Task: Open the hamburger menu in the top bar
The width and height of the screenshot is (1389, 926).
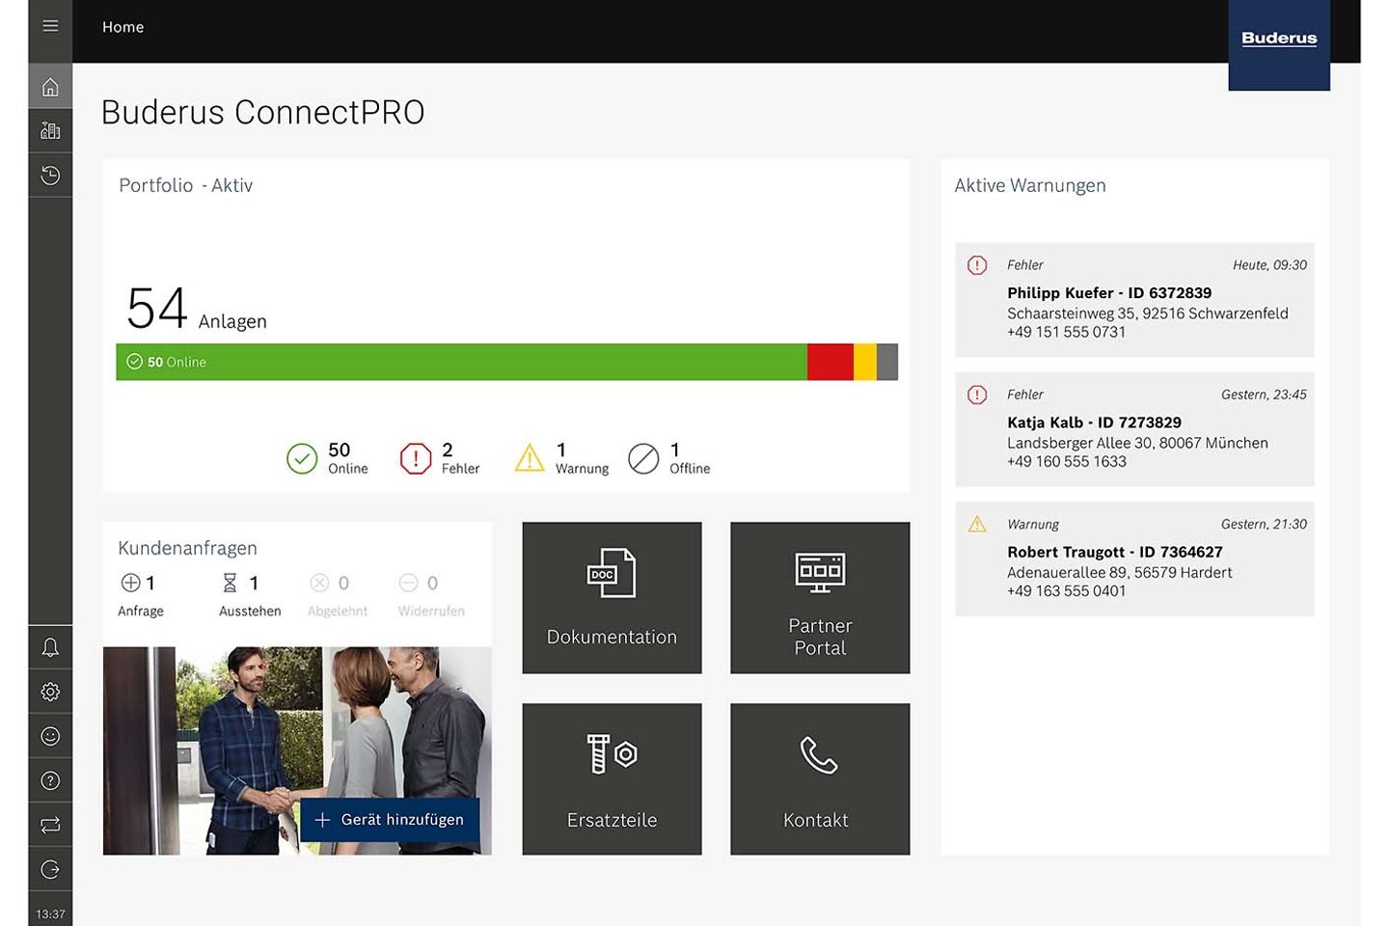Action: [x=50, y=26]
